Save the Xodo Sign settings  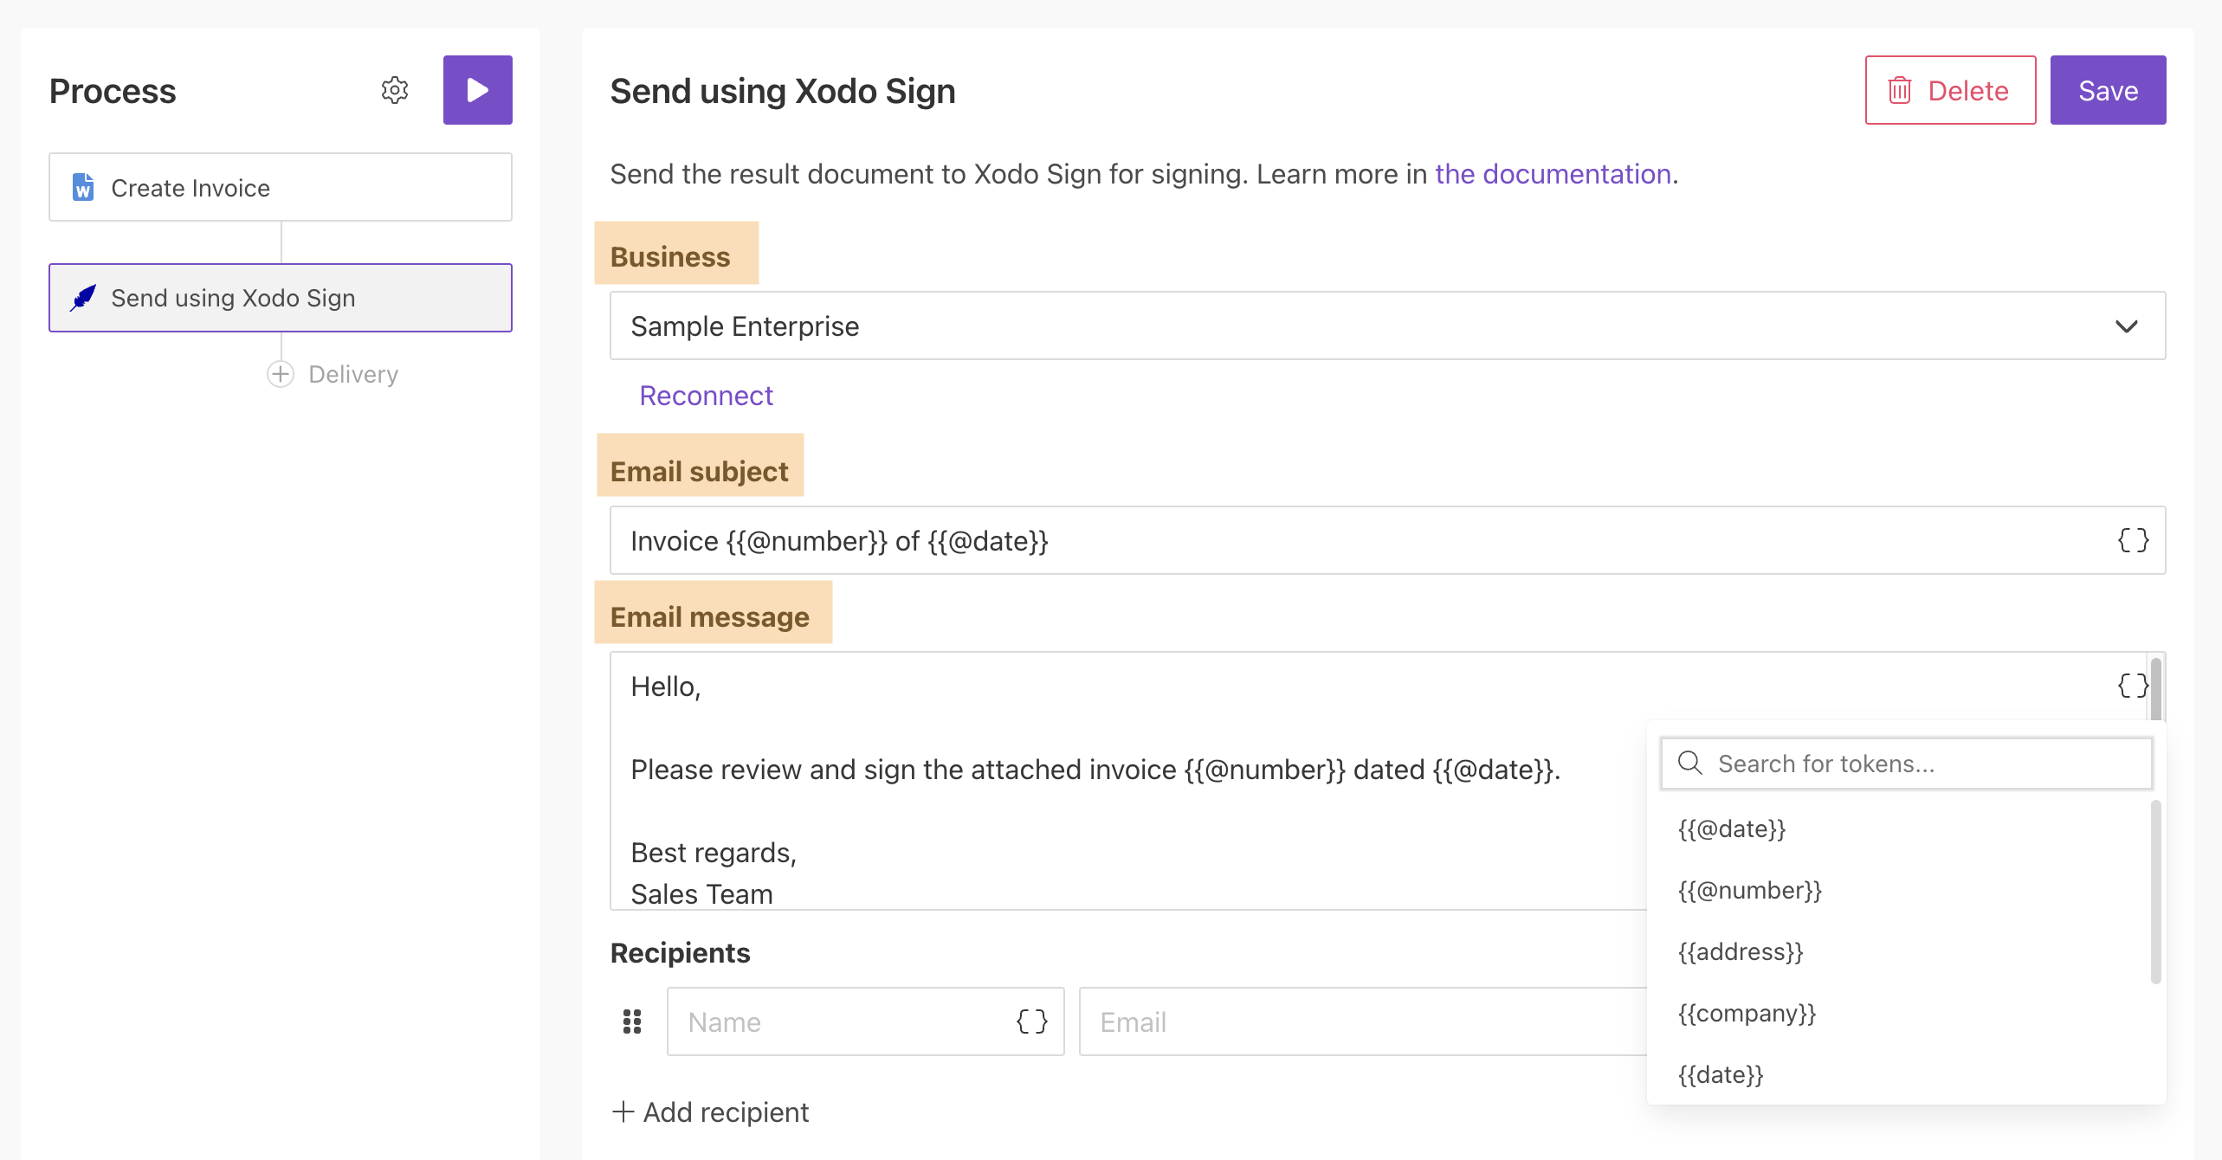tap(2108, 90)
